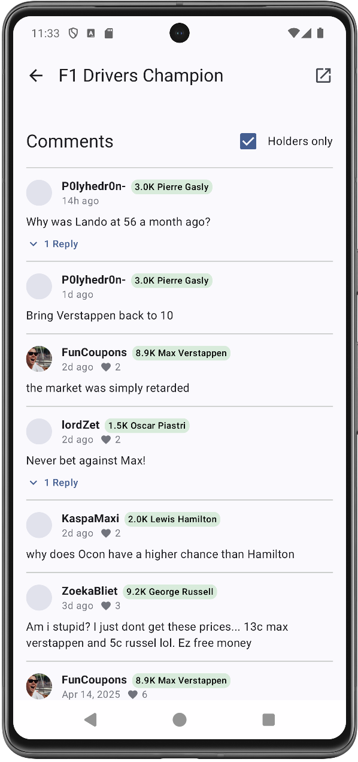Like ZoekaBliet's comment via heart

[106, 606]
